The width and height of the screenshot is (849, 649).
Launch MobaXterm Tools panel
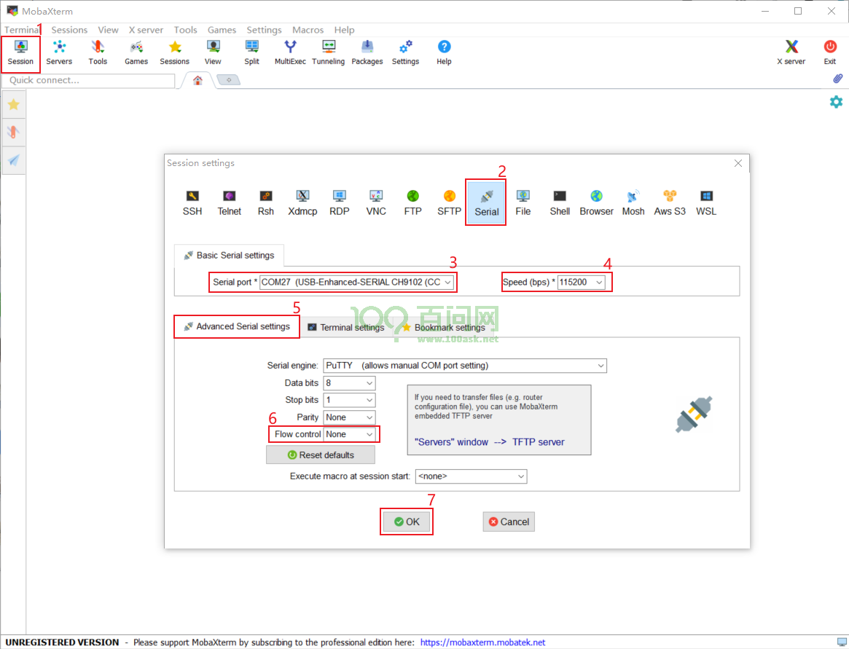98,52
